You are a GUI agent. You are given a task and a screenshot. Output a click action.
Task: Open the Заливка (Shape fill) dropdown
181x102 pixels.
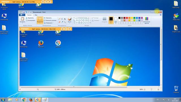[x=96, y=20]
